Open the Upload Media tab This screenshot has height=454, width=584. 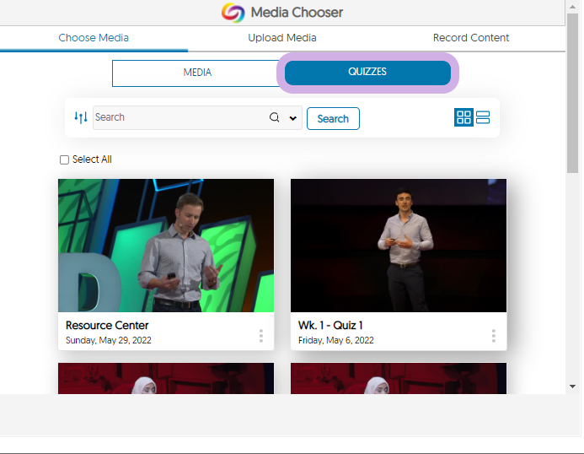282,38
